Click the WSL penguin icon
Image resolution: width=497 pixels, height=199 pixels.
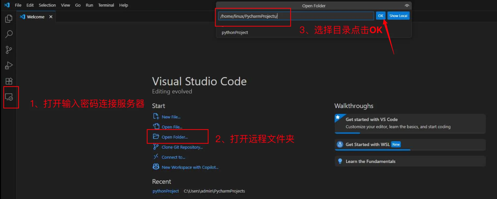point(340,145)
